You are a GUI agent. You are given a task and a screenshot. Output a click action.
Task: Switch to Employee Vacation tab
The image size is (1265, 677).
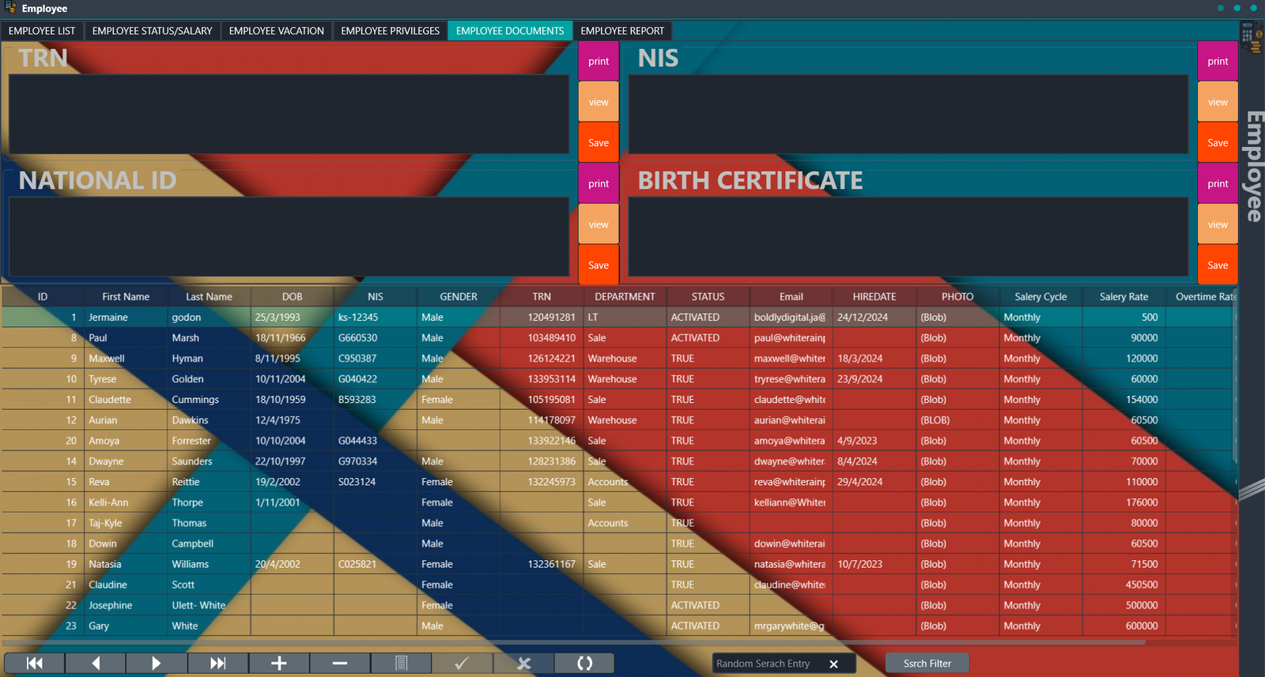(x=277, y=31)
